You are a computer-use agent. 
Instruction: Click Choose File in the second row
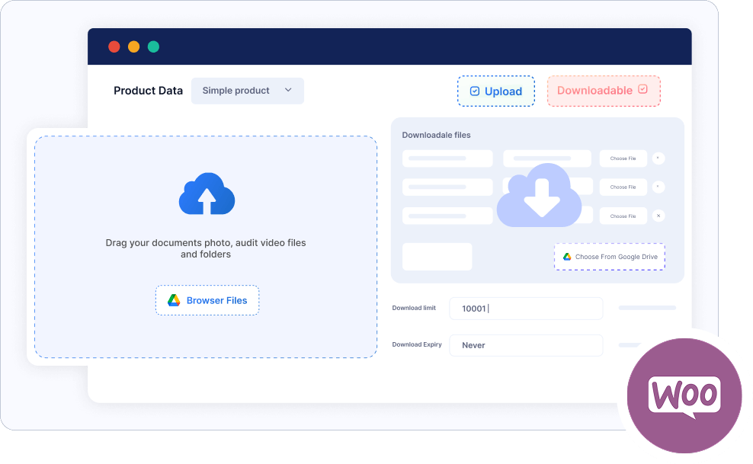[x=623, y=187]
